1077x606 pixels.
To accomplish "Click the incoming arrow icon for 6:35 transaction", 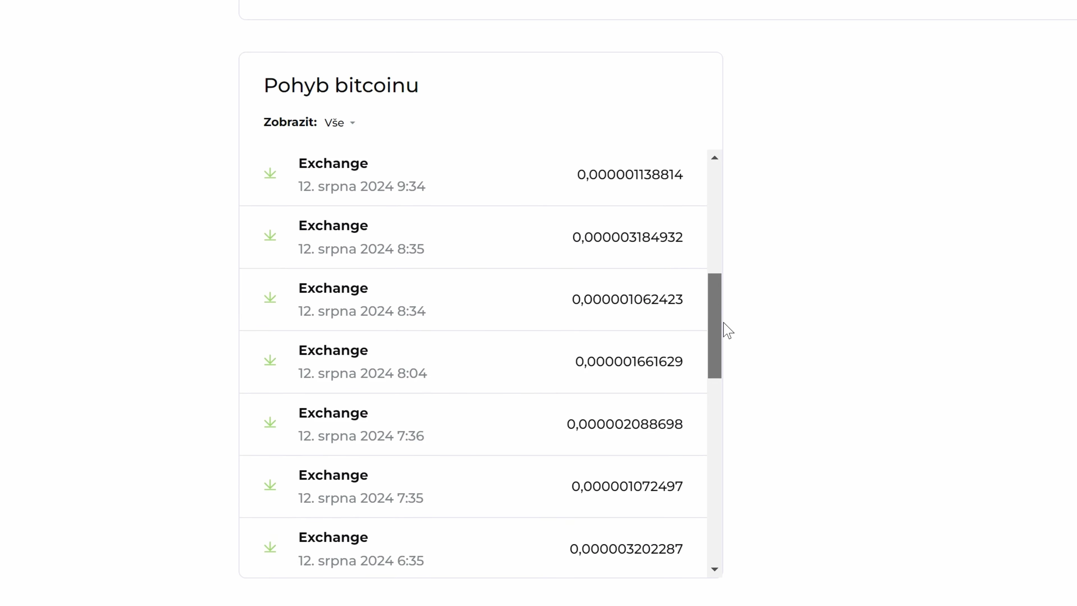I will [x=270, y=547].
